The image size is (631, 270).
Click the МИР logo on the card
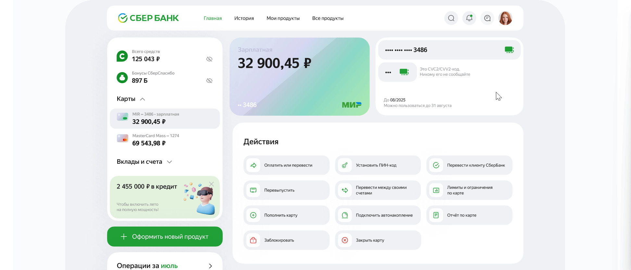click(352, 105)
